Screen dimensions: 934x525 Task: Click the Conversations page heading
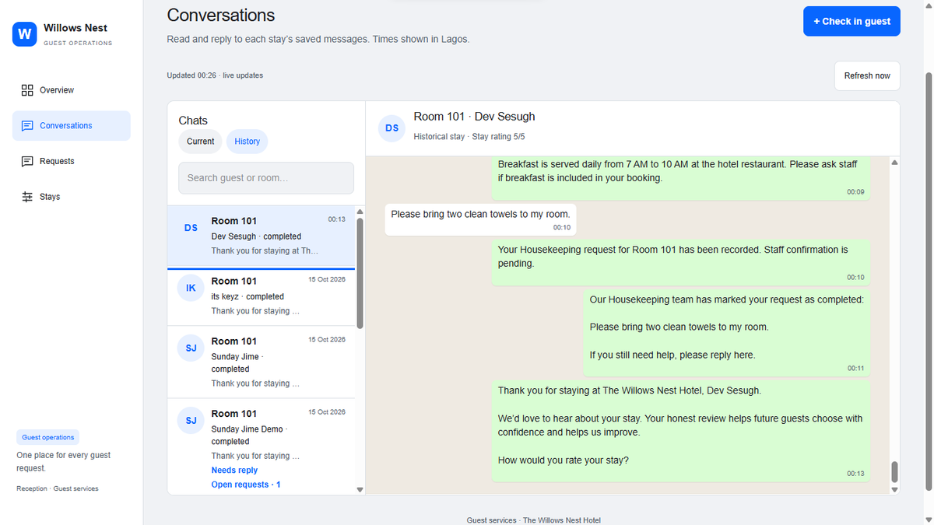coord(221,15)
